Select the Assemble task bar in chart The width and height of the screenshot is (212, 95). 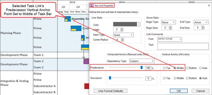point(68,19)
